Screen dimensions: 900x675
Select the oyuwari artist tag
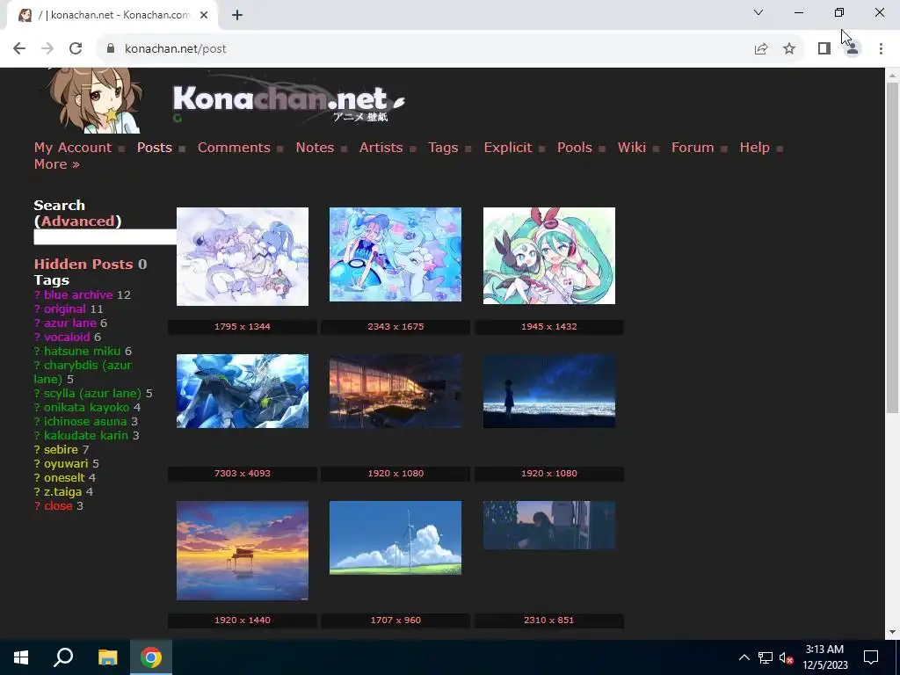pyautogui.click(x=66, y=464)
